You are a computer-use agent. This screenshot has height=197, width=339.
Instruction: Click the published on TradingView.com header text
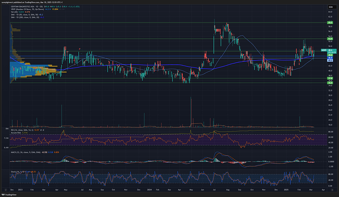(32, 2)
